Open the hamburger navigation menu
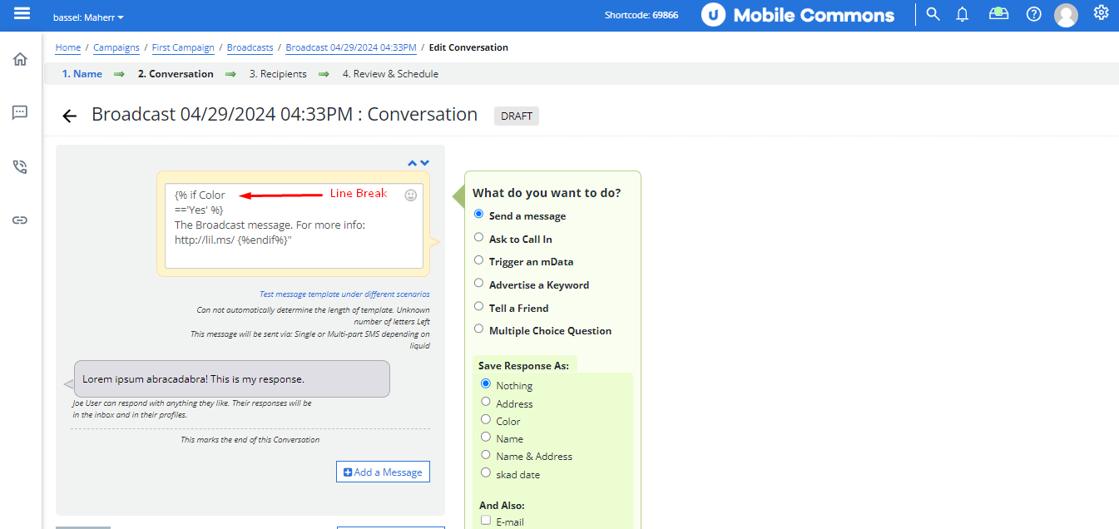 click(22, 13)
